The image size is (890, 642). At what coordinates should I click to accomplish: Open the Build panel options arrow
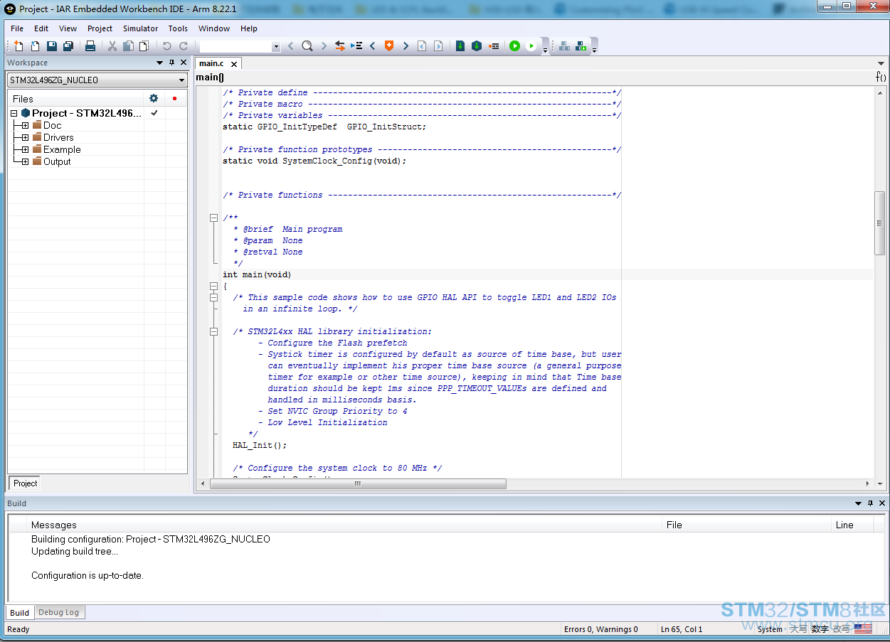[x=858, y=503]
